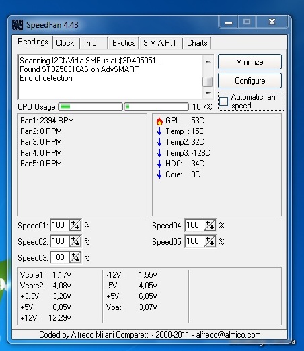Image resolution: width=304 pixels, height=351 pixels.
Task: Click the Speed03 spinner arrows
Action: 75,257
